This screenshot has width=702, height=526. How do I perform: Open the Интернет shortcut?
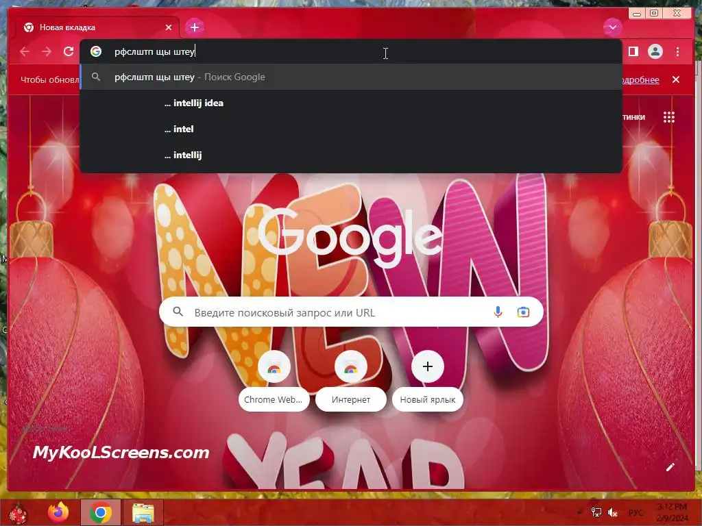pyautogui.click(x=351, y=381)
